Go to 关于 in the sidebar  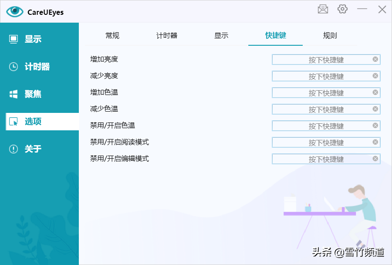click(33, 149)
